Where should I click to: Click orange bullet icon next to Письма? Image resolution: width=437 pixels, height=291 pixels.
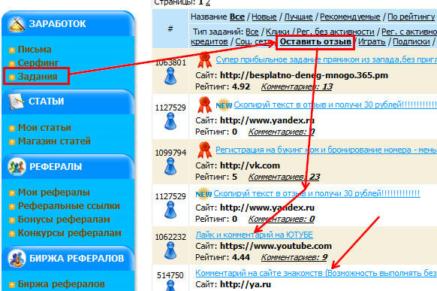pyautogui.click(x=12, y=50)
